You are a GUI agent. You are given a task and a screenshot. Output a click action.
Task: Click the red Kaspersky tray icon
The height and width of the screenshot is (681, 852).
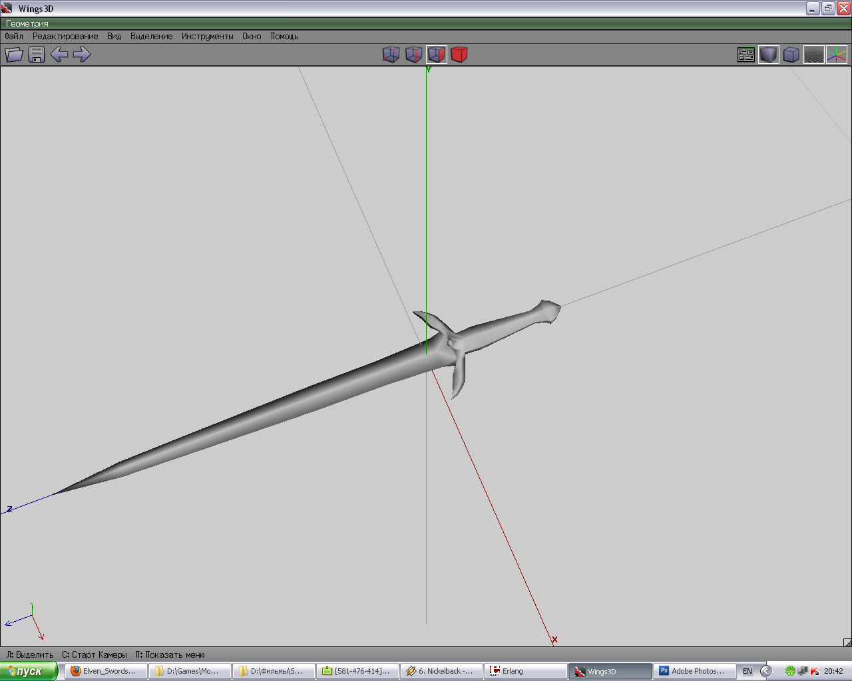(815, 671)
